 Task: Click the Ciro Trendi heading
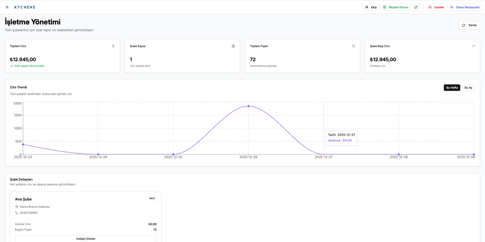point(18,87)
